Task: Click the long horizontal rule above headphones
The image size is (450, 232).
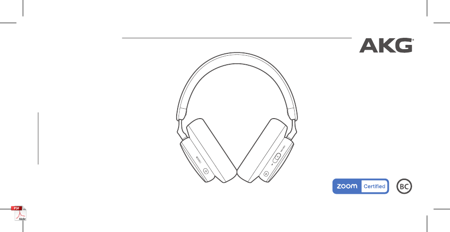Action: pos(237,38)
